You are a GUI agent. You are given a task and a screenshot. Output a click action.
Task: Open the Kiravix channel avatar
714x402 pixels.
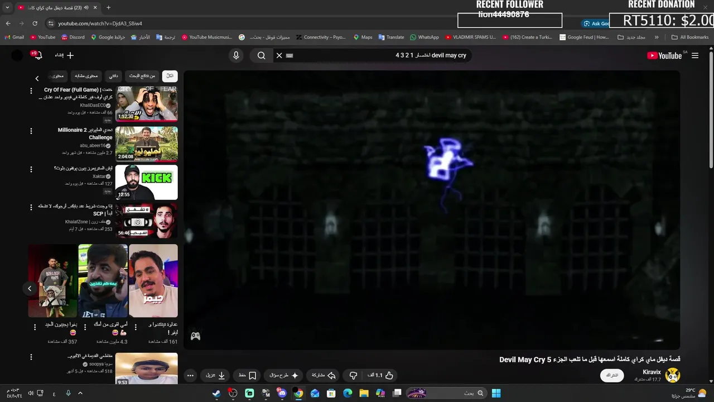[x=673, y=375]
